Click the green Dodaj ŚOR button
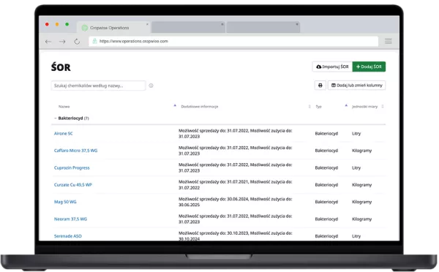Image resolution: width=439 pixels, height=272 pixels. pos(369,67)
